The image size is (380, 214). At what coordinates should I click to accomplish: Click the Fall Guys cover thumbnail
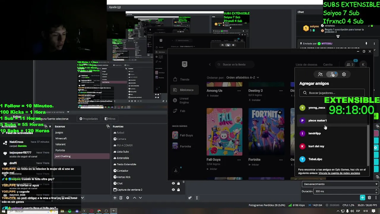click(x=224, y=132)
